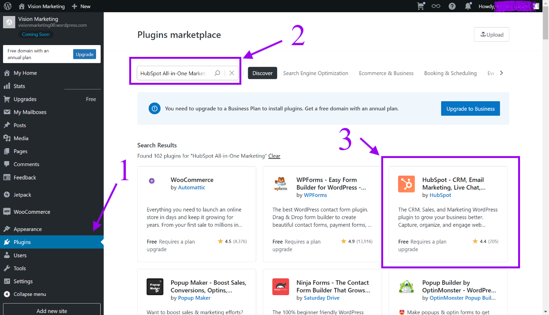
Task: Open Stats in the sidebar
Action: pyautogui.click(x=52, y=86)
